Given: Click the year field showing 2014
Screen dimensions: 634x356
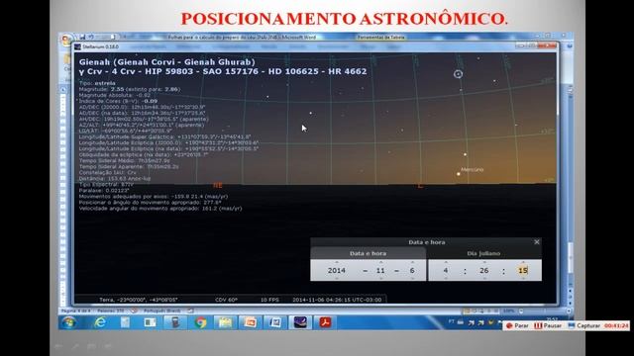Looking at the screenshot, I should click(337, 270).
